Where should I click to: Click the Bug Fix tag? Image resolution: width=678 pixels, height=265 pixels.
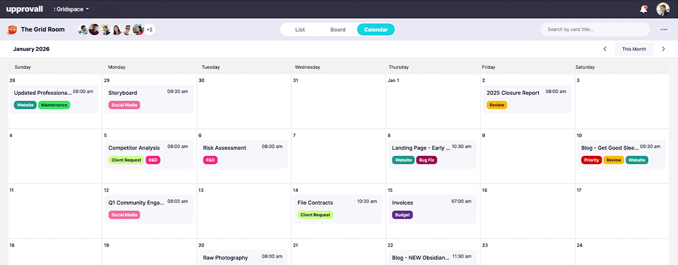[x=426, y=160]
